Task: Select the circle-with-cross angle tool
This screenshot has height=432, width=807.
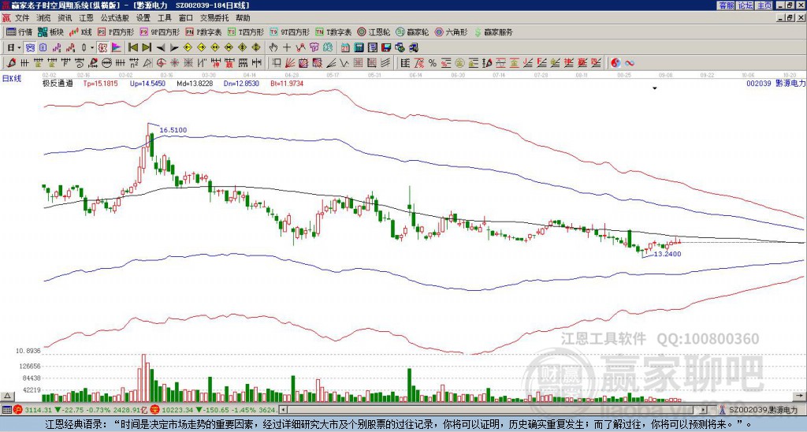Action: pos(161,63)
